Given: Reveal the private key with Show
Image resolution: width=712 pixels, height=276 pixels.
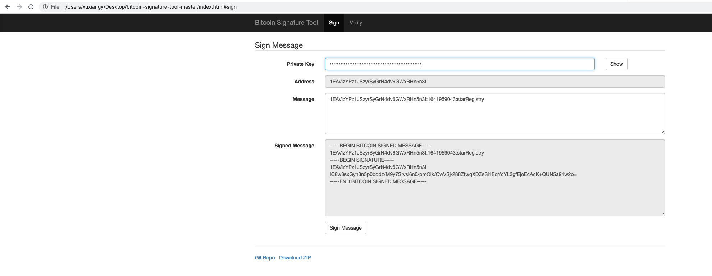Looking at the screenshot, I should pos(616,64).
